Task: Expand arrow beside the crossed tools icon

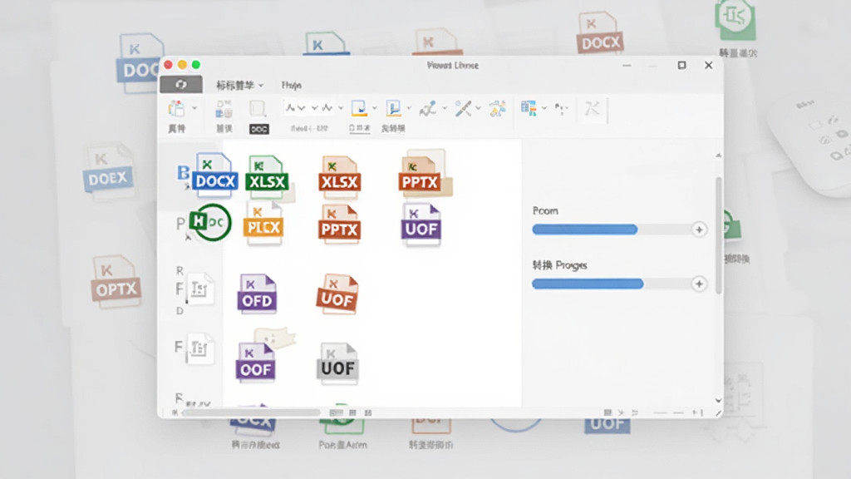Action: [x=478, y=108]
